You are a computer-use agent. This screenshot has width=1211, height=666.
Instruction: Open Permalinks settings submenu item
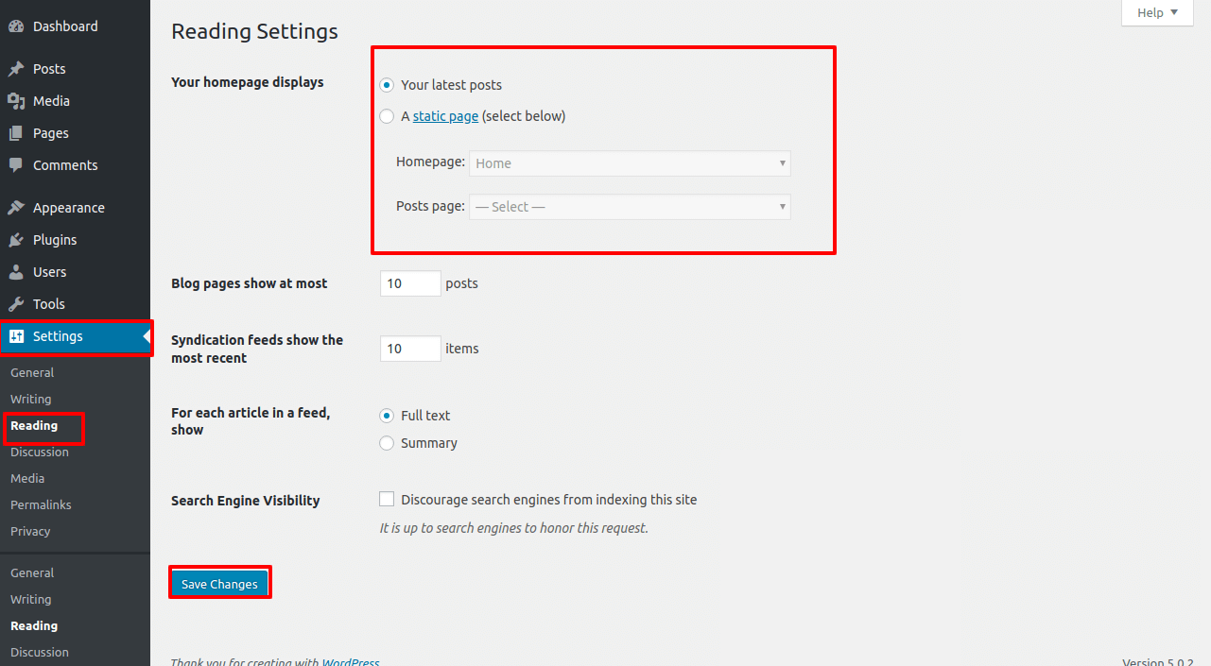point(41,504)
